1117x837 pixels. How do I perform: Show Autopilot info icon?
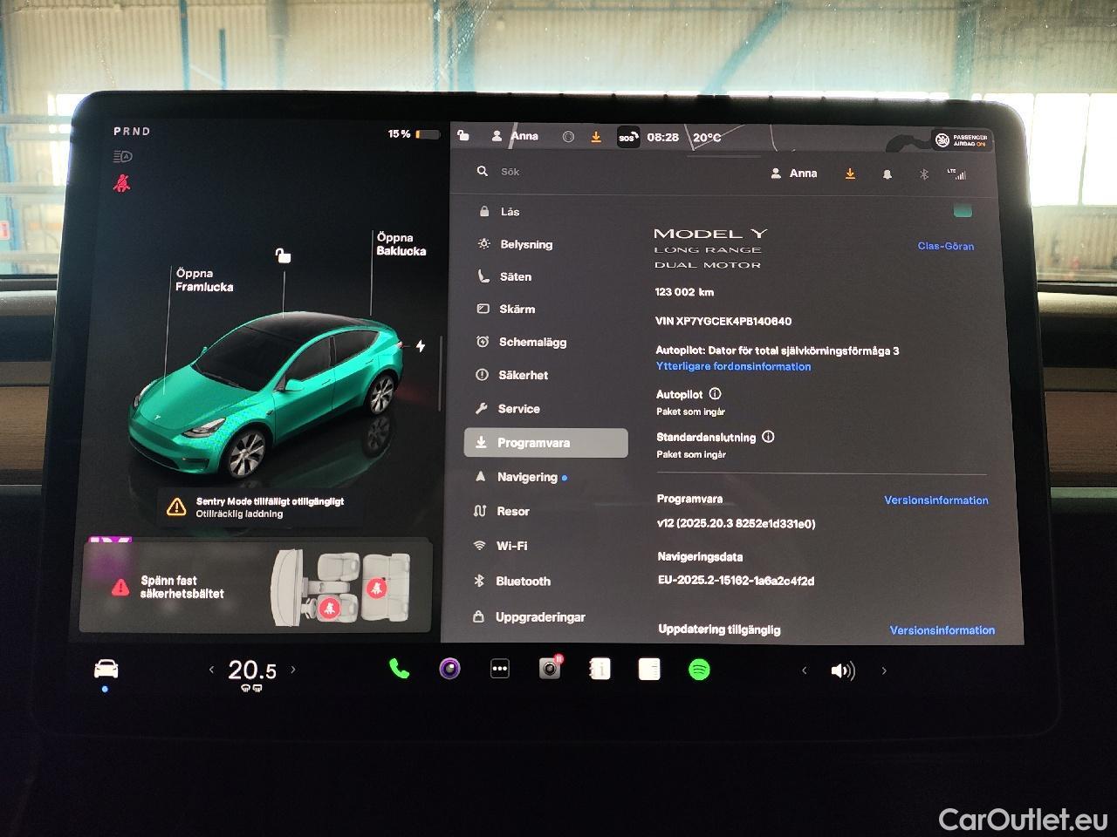(x=716, y=394)
